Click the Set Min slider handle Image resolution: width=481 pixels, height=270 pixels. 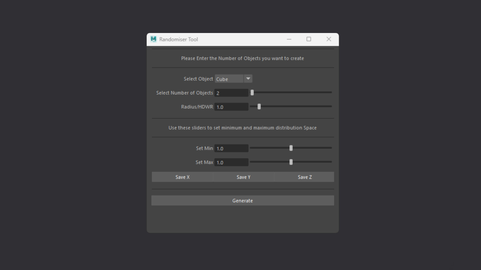pyautogui.click(x=291, y=148)
